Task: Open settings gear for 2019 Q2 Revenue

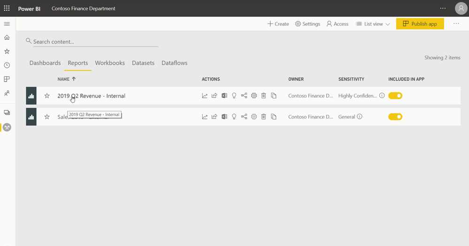Action: tap(254, 96)
